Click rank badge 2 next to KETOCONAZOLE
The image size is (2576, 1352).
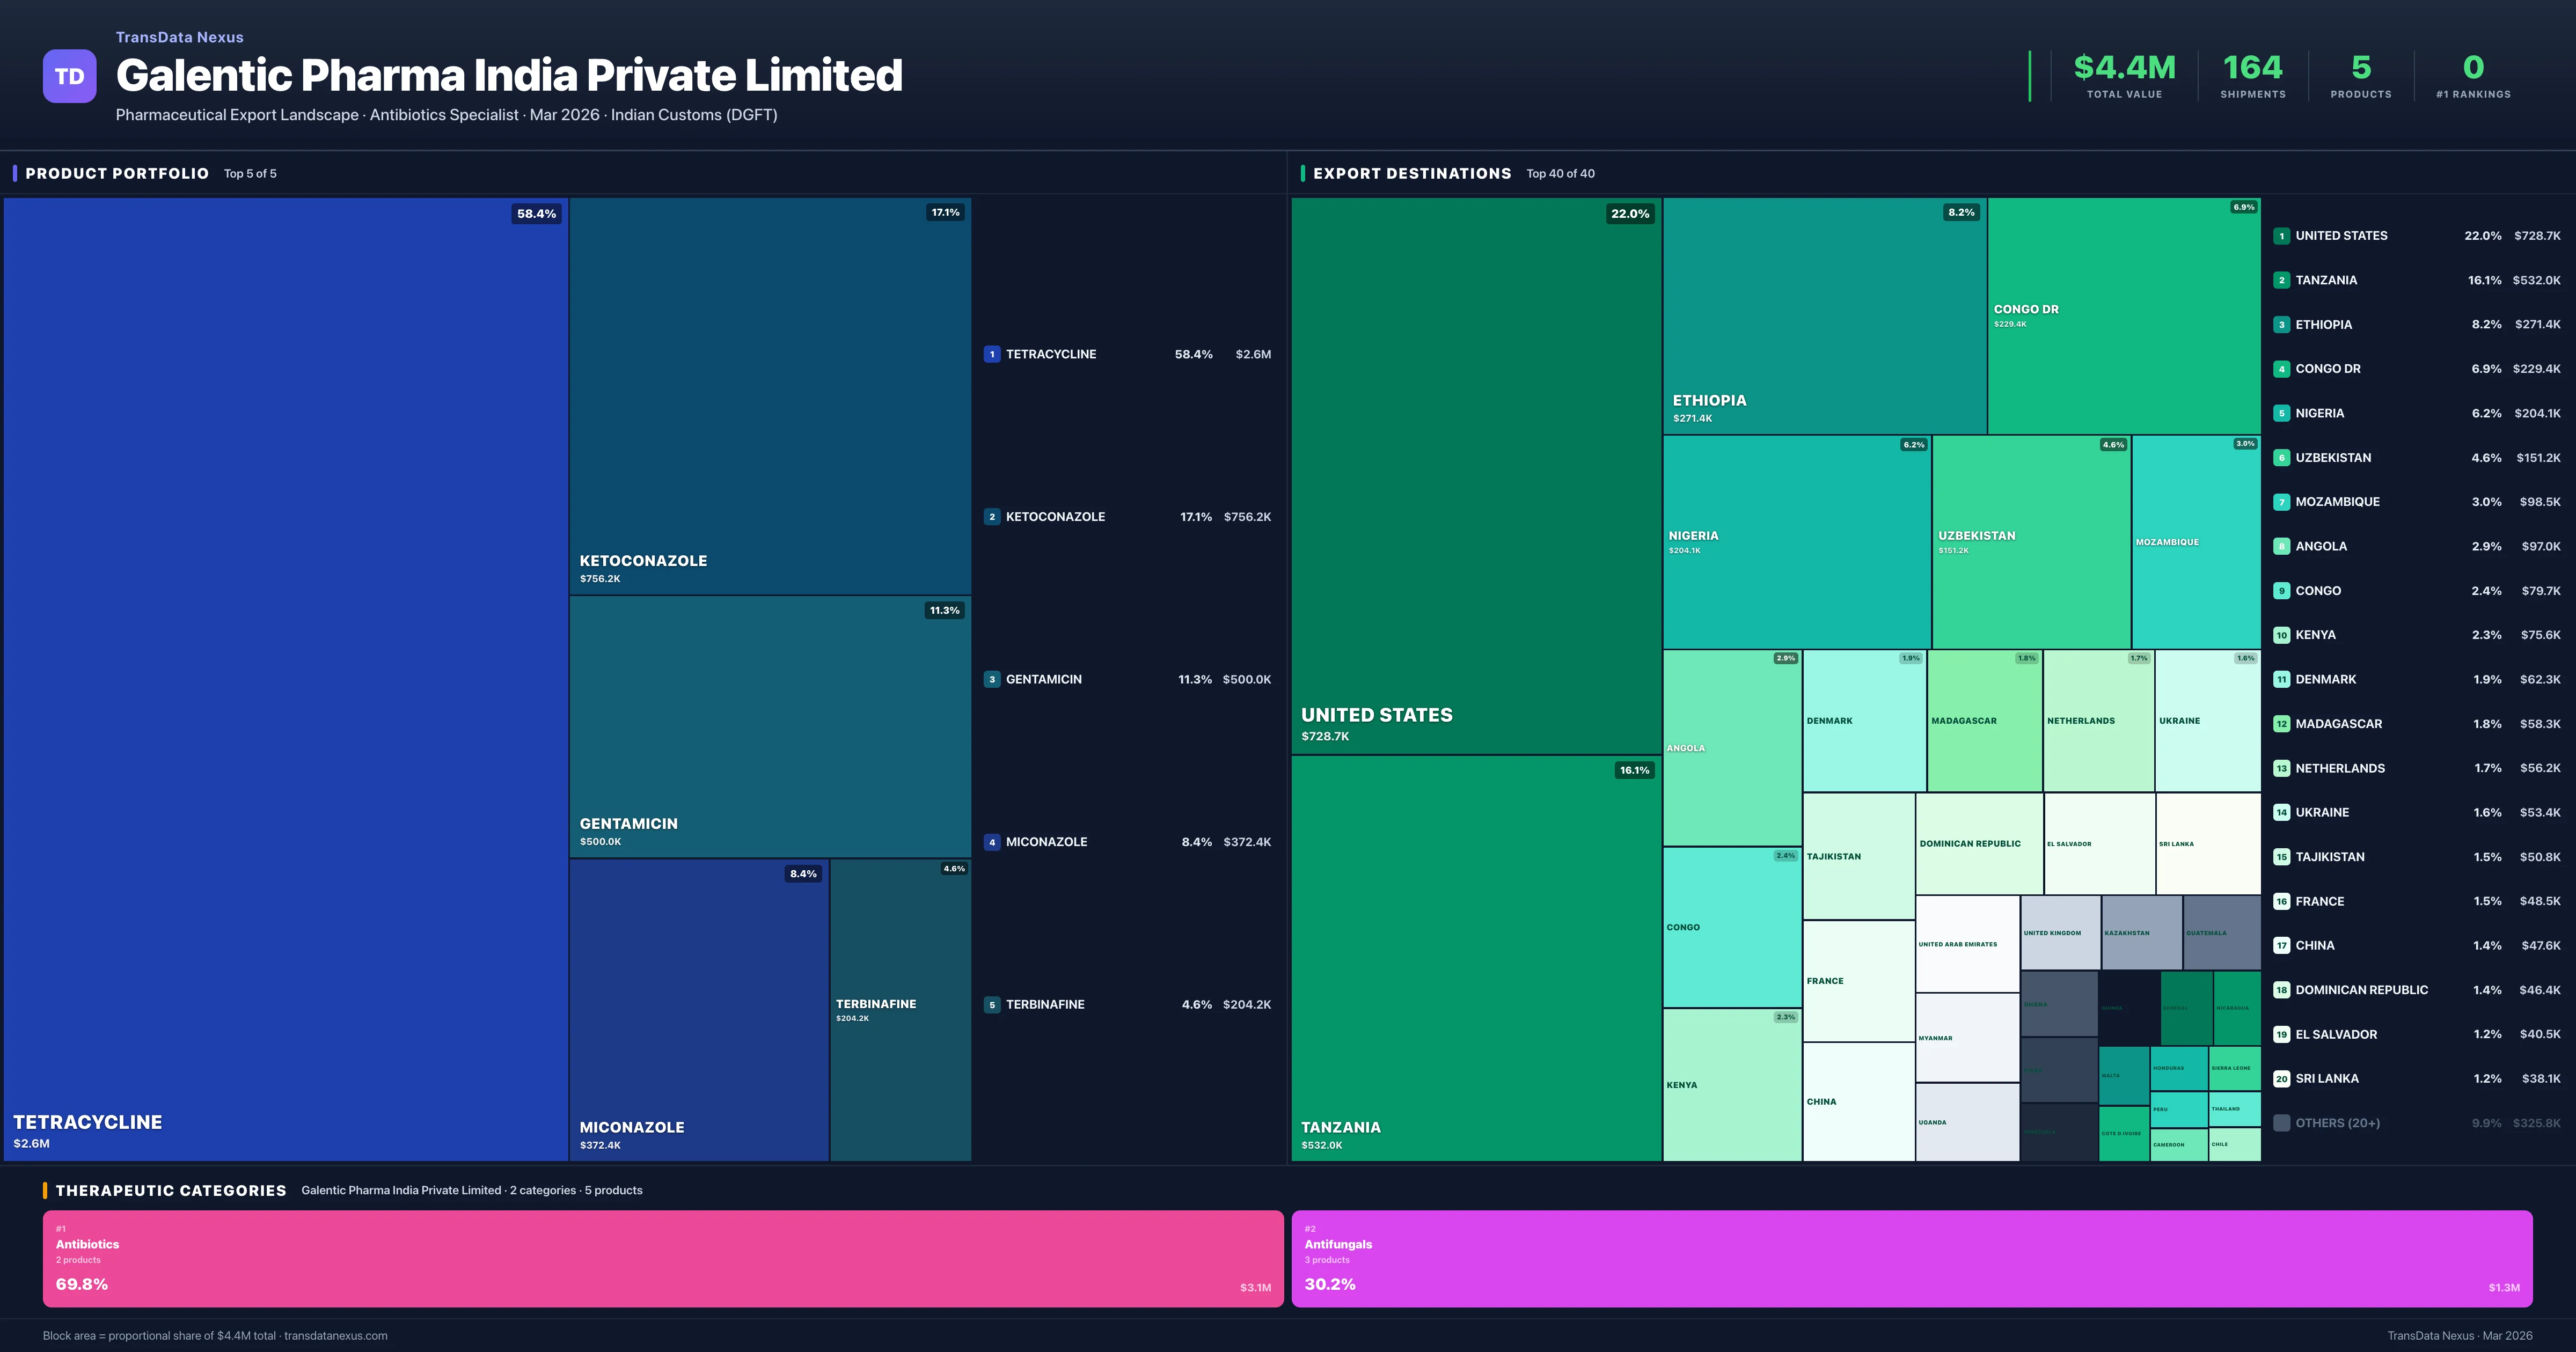point(992,516)
